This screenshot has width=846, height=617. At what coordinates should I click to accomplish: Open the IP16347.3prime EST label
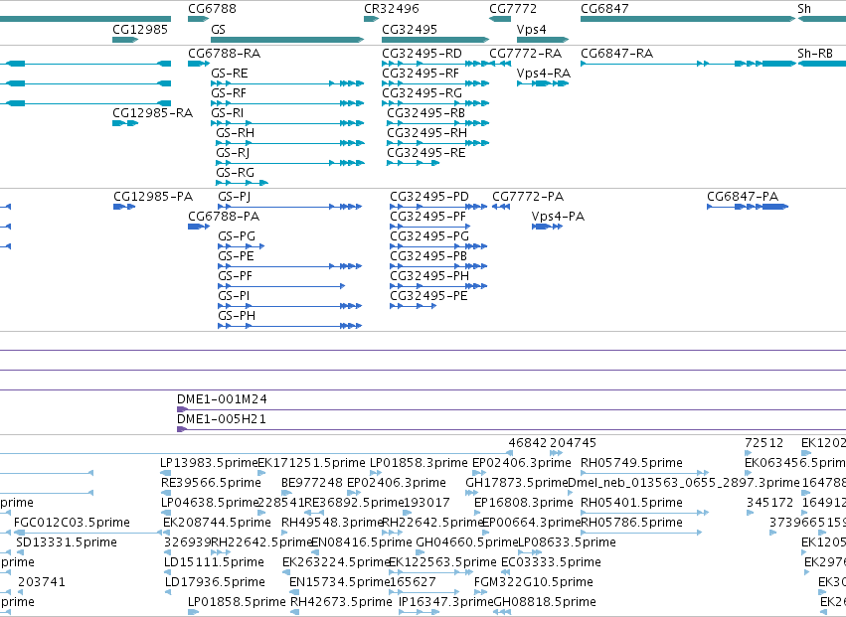(x=446, y=602)
